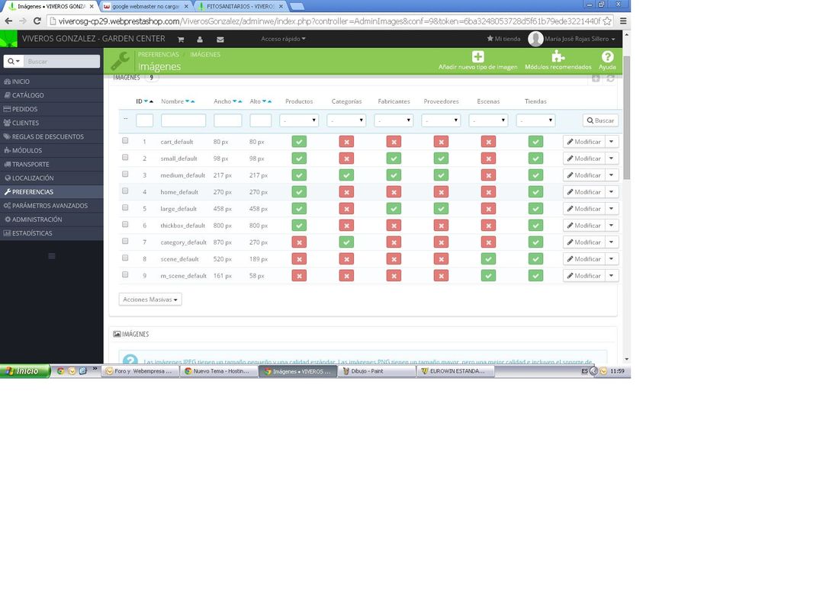
Task: Expand the Acceso rápido menu
Action: 283,39
